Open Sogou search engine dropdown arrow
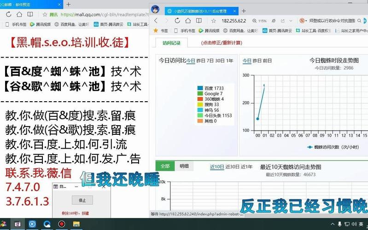The height and width of the screenshot is (230, 368). [306, 21]
